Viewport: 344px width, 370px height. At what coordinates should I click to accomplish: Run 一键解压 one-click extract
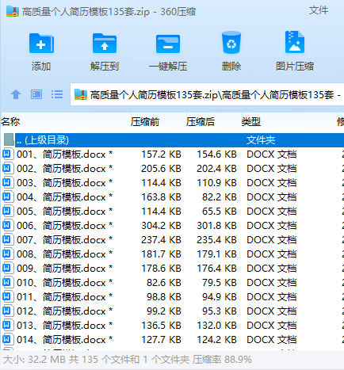pos(168,44)
